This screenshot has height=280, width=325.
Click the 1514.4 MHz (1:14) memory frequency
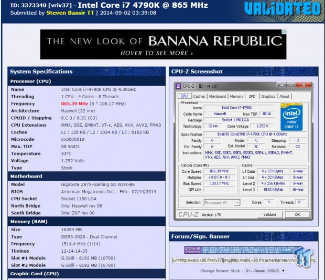pyautogui.click(x=81, y=244)
